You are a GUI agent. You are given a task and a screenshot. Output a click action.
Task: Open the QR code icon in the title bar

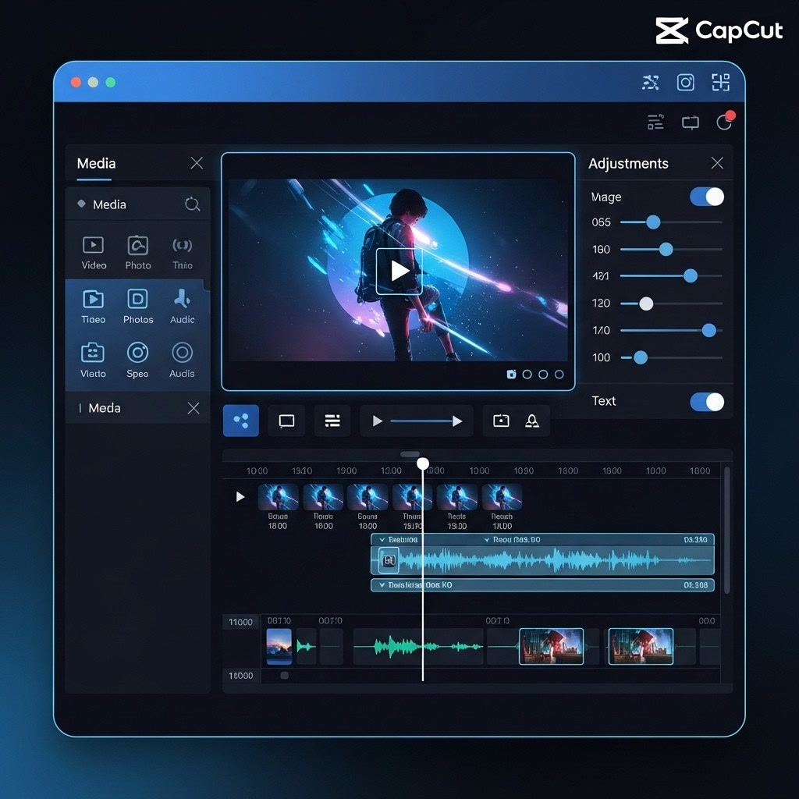719,82
